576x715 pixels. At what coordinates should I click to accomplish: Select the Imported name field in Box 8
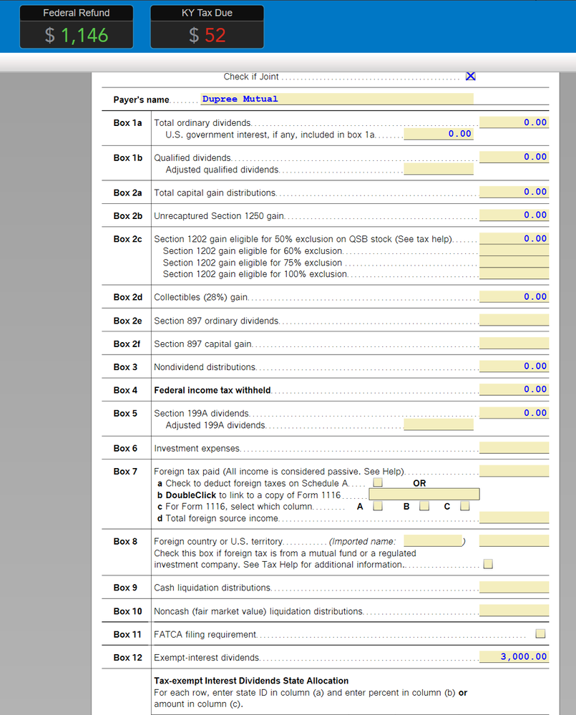(x=433, y=541)
